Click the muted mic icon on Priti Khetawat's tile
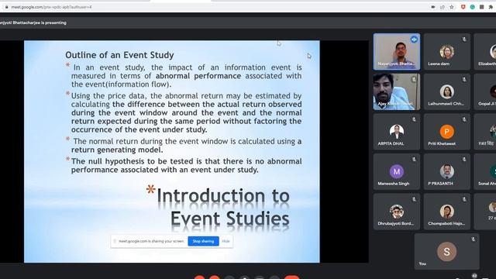Image resolution: width=496 pixels, height=279 pixels. pyautogui.click(x=464, y=119)
